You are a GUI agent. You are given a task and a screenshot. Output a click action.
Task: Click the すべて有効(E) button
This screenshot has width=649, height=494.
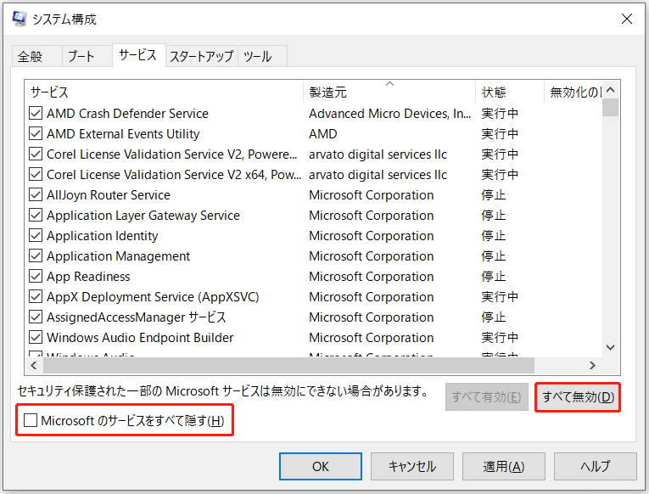click(x=487, y=397)
